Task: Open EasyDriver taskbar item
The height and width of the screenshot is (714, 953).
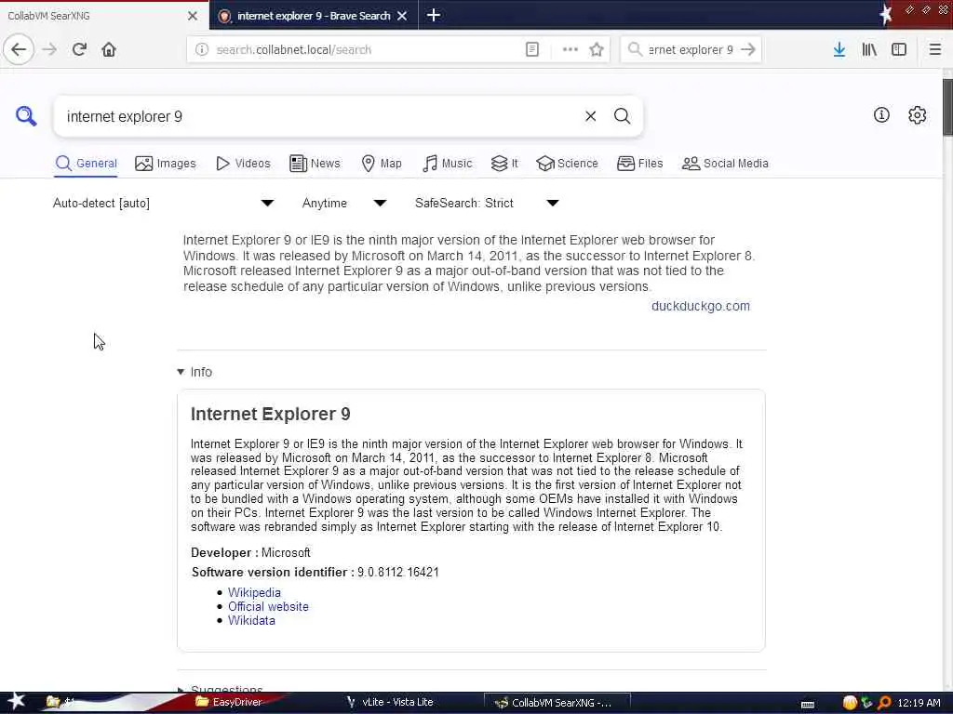Action: point(229,702)
